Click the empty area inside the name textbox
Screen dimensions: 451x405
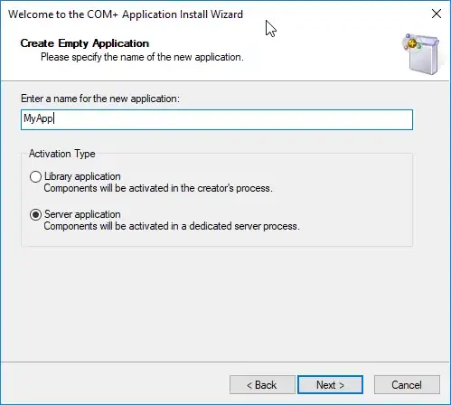click(x=232, y=119)
